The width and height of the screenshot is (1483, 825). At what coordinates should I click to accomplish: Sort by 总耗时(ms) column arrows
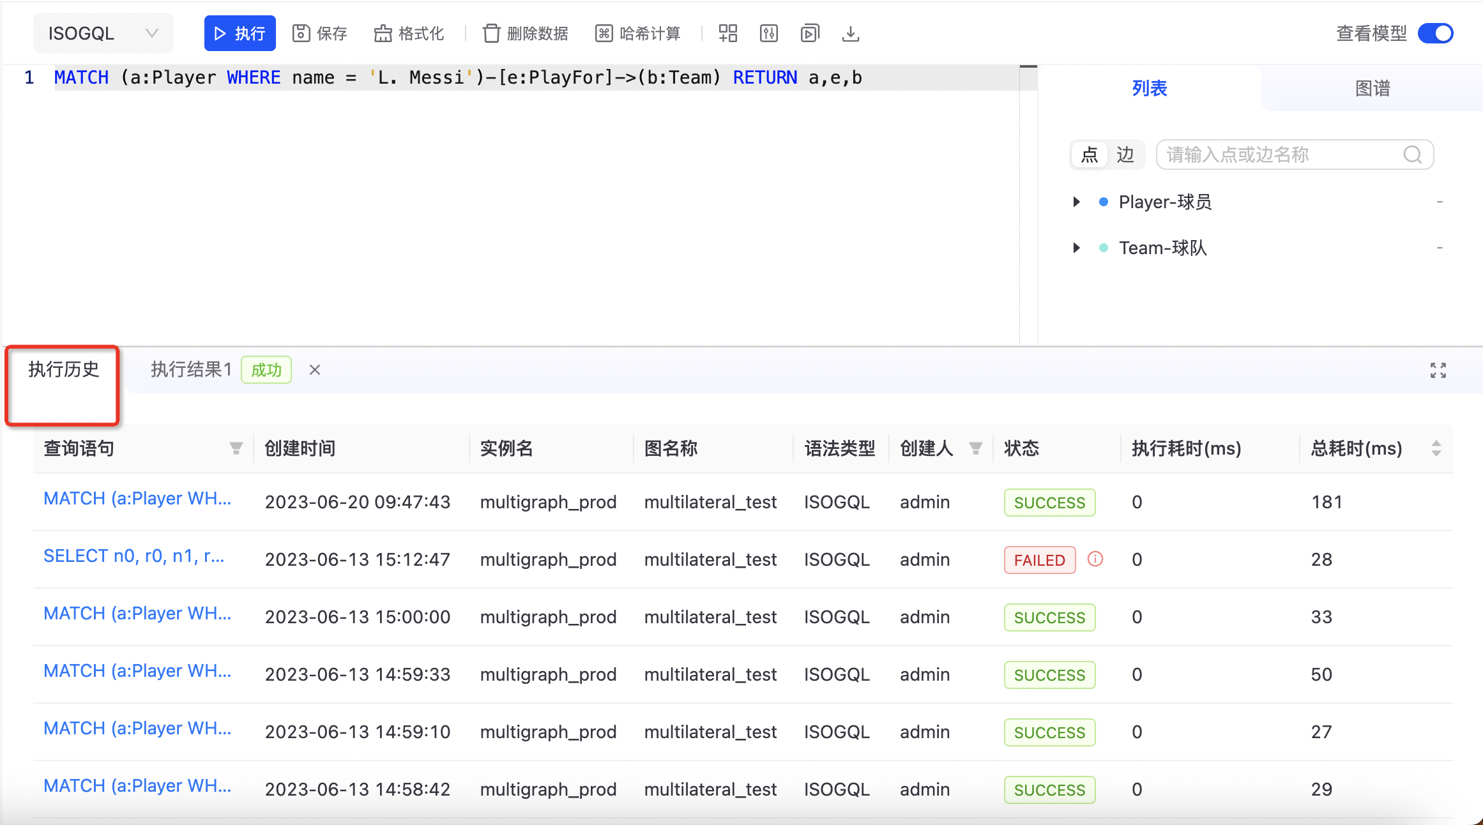pyautogui.click(x=1436, y=448)
